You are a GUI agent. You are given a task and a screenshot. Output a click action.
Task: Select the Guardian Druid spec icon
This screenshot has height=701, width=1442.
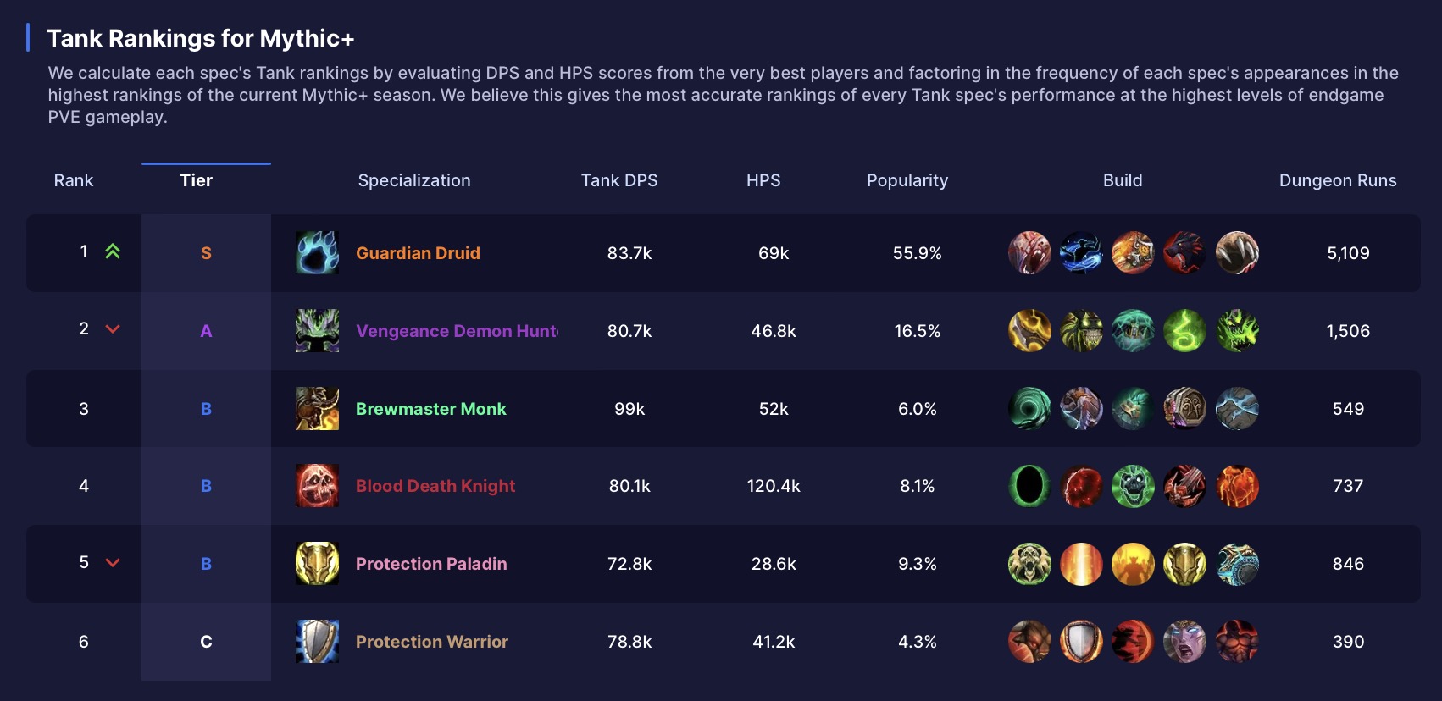coord(316,252)
